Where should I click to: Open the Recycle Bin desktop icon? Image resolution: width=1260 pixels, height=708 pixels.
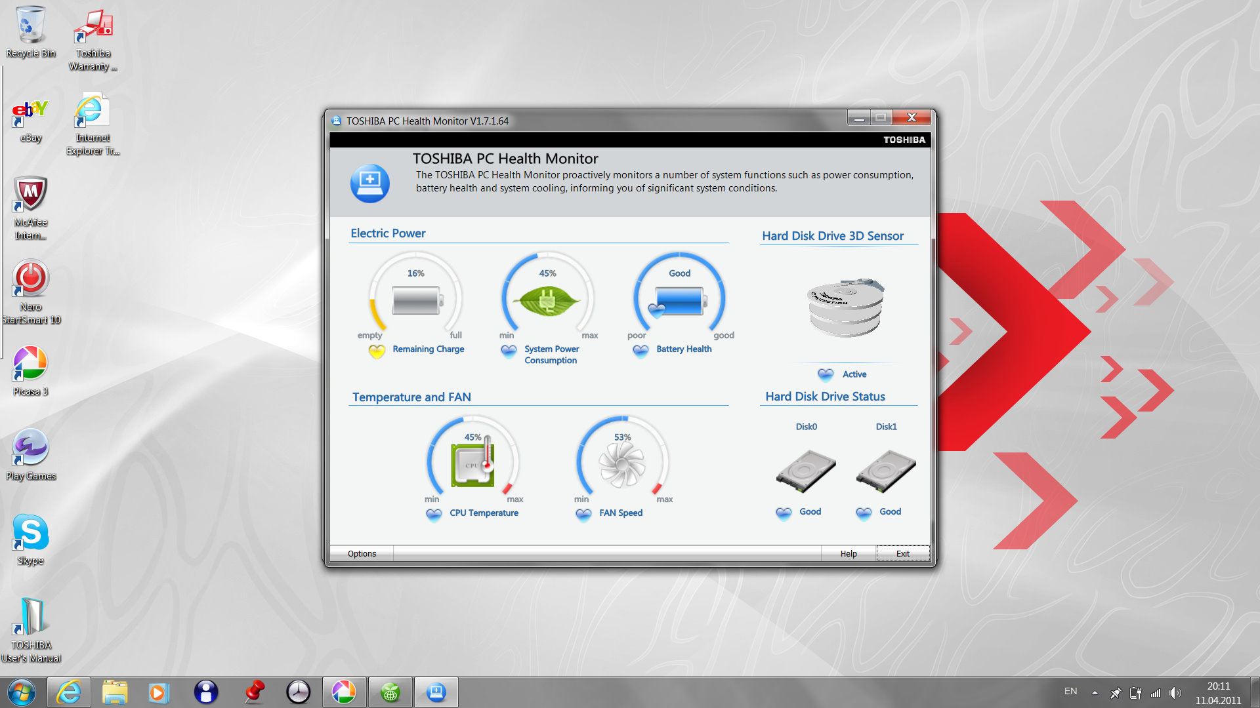tap(30, 31)
